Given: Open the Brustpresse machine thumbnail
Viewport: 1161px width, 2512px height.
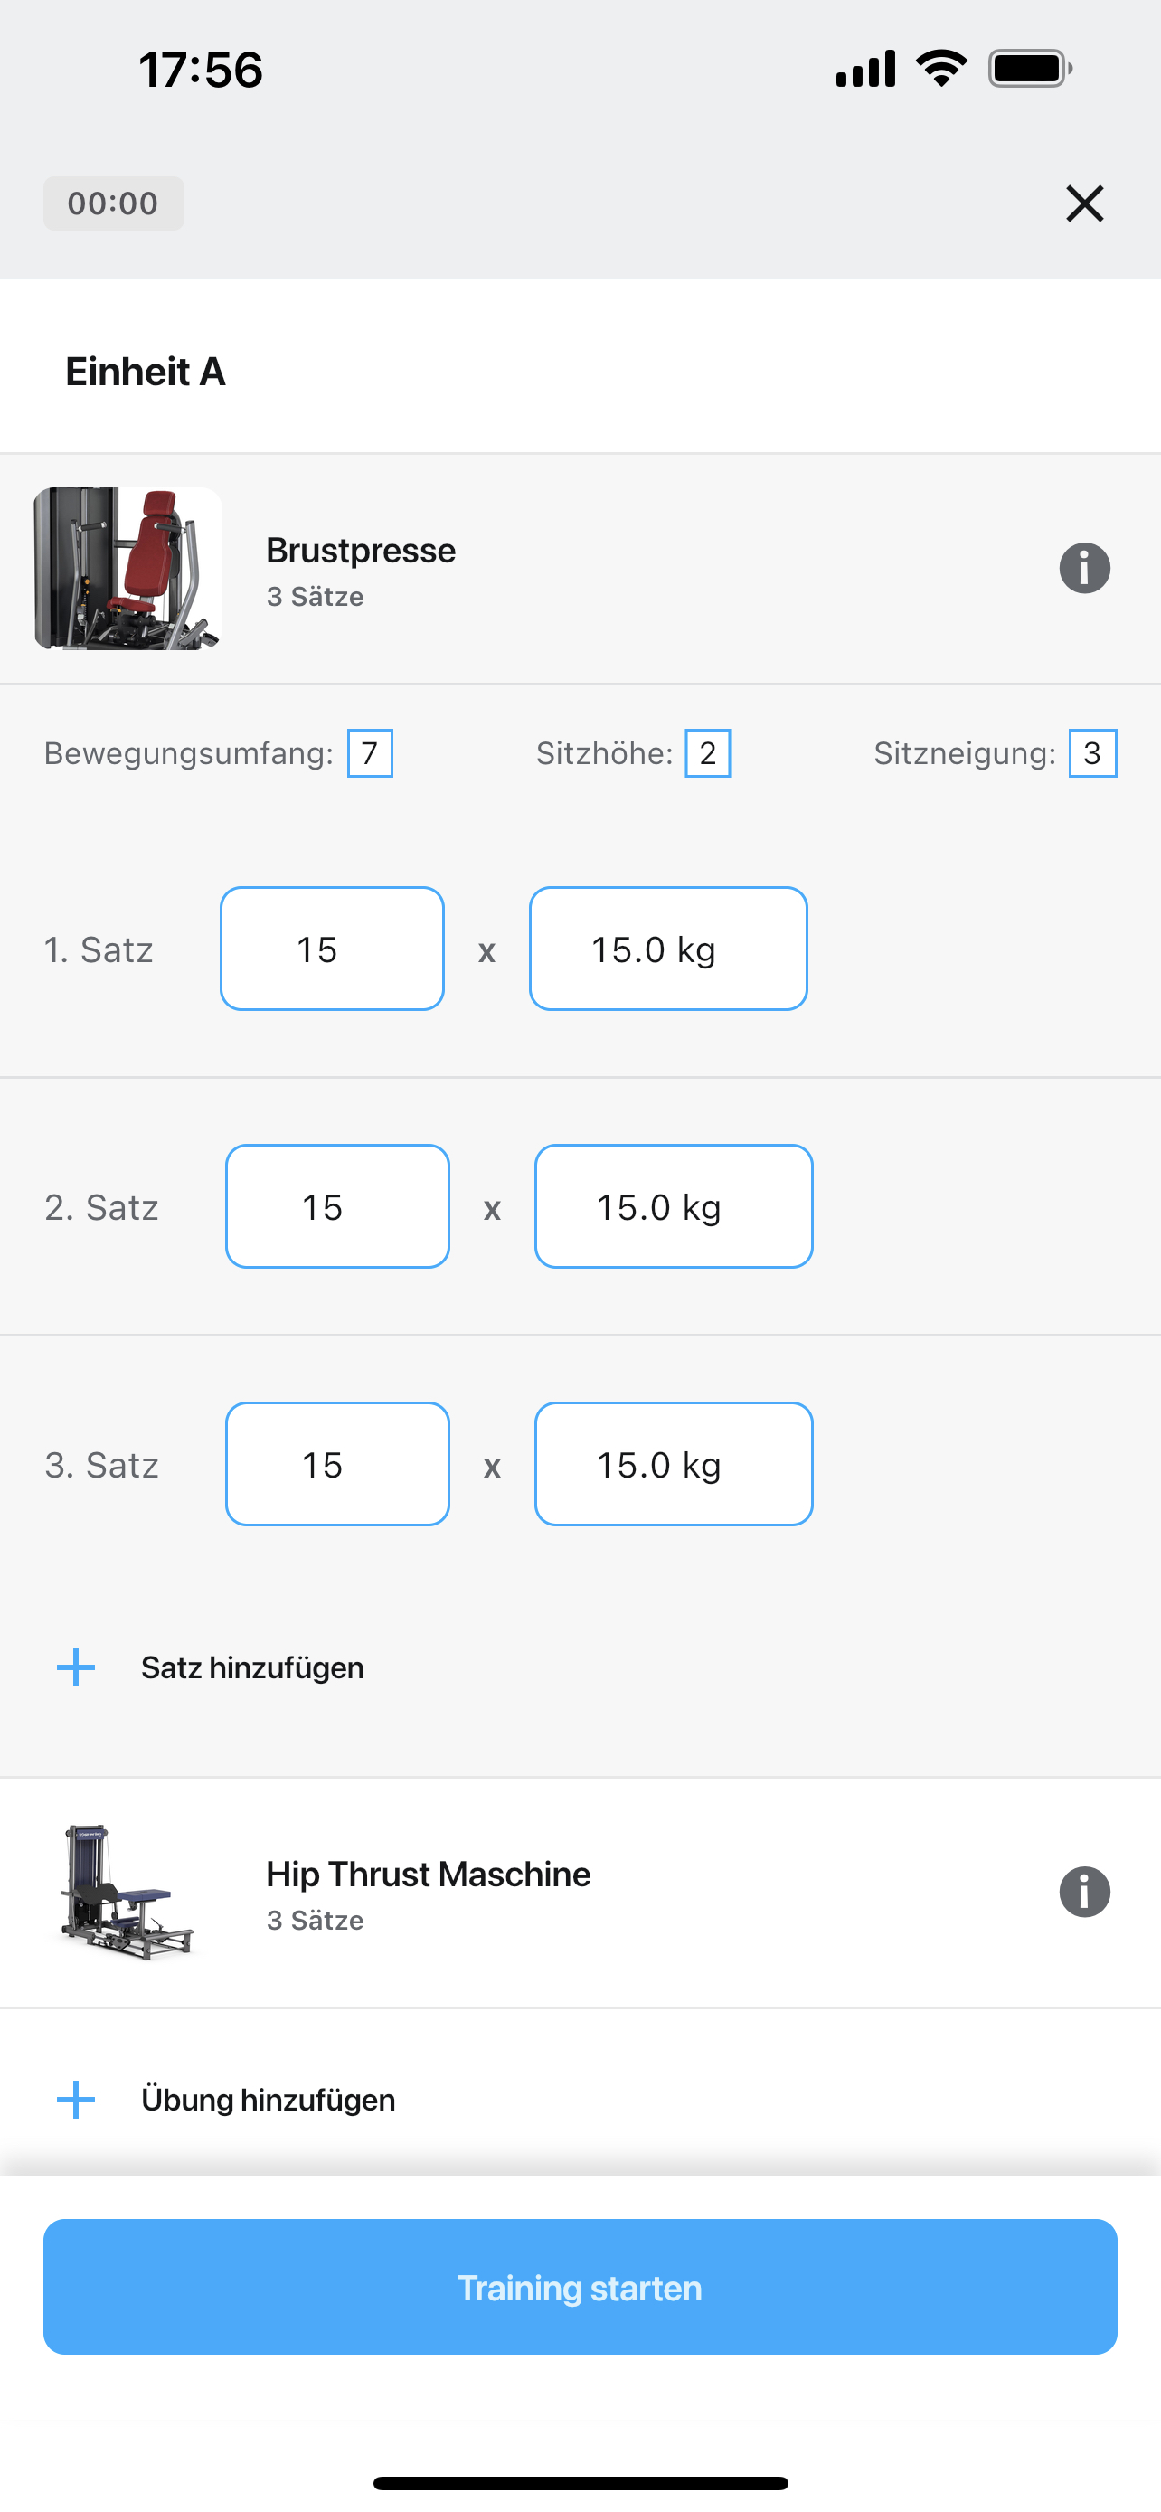Looking at the screenshot, I should (127, 569).
